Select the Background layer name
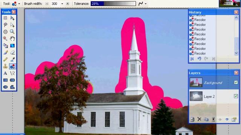The image size is (241, 135). pyautogui.click(x=213, y=83)
